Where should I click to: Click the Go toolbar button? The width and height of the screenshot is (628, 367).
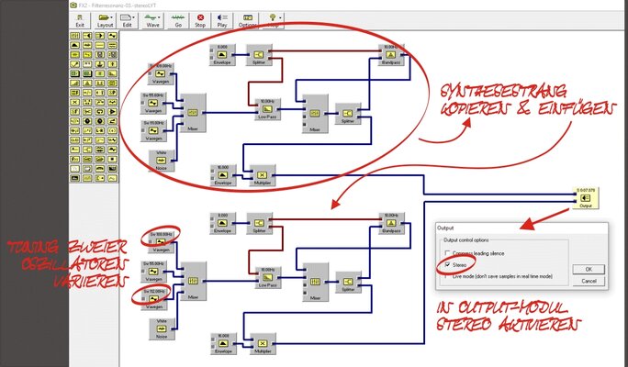pyautogui.click(x=178, y=21)
